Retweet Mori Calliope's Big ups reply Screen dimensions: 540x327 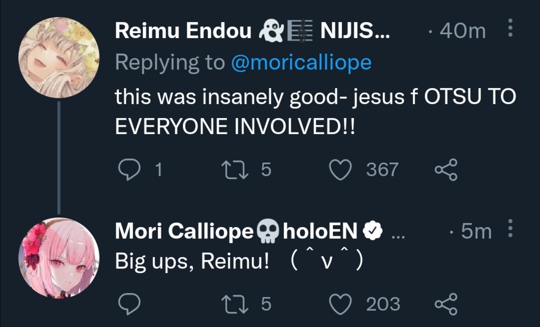click(x=236, y=303)
